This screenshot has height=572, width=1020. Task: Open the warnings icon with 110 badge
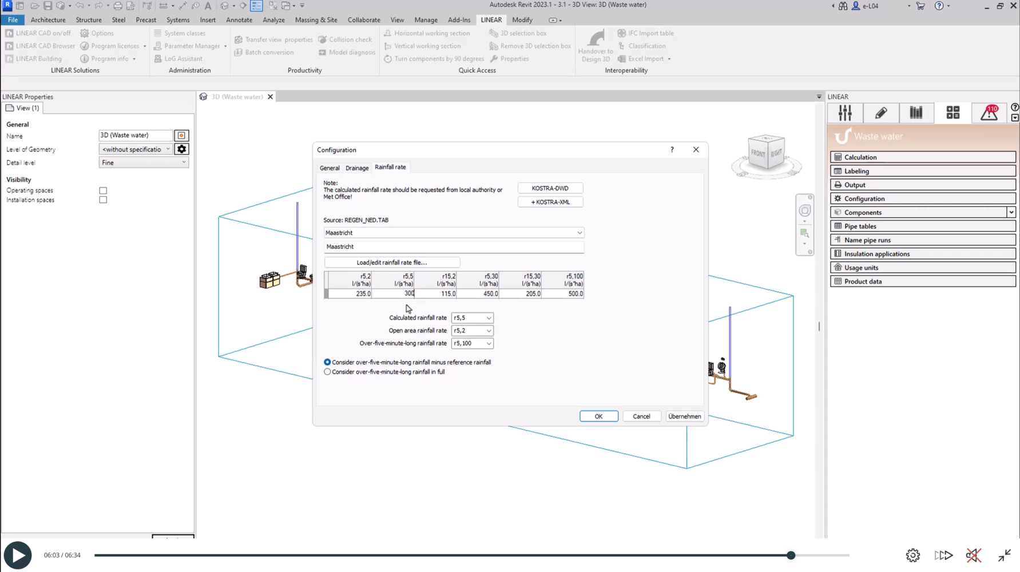(989, 113)
